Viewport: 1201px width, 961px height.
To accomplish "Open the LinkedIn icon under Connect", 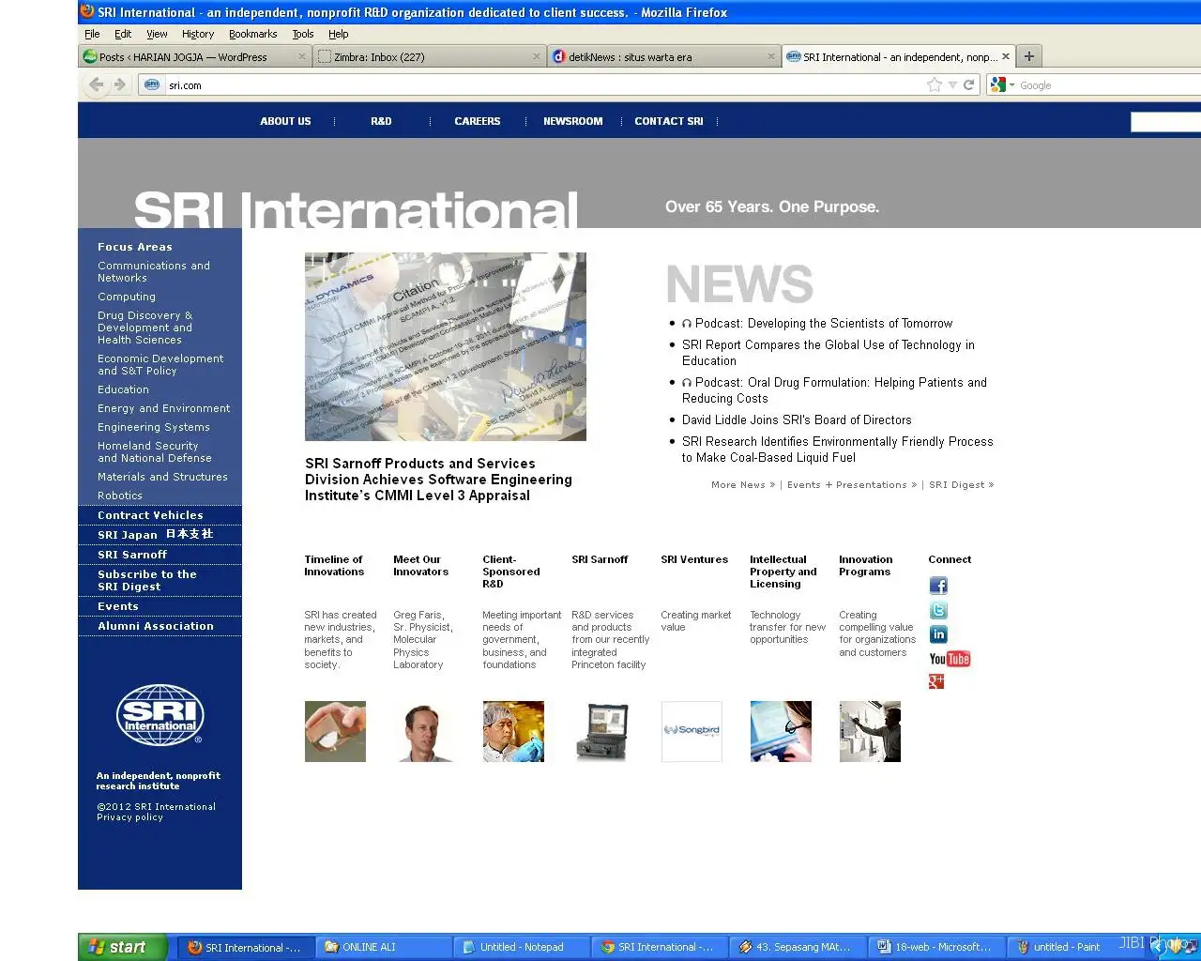I will [x=938, y=634].
